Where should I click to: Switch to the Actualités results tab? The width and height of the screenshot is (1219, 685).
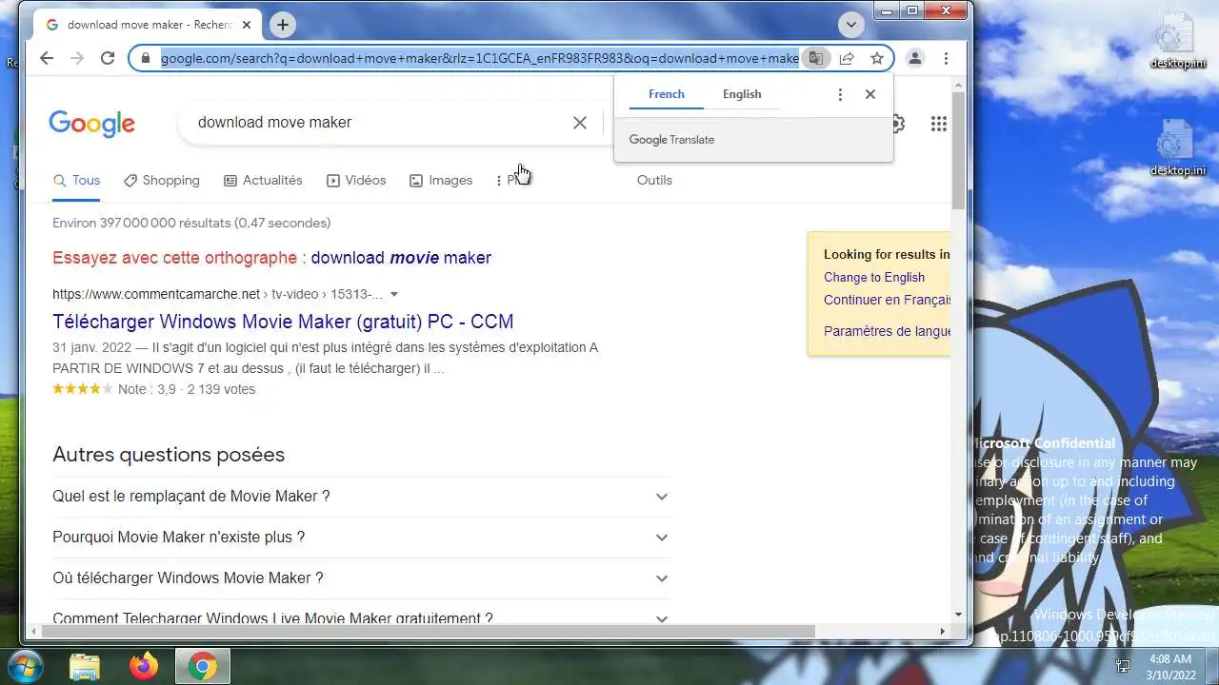tap(263, 180)
